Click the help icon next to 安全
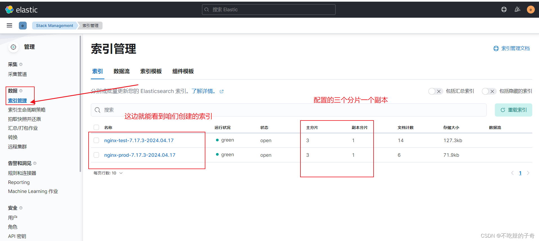 [x=21, y=208]
